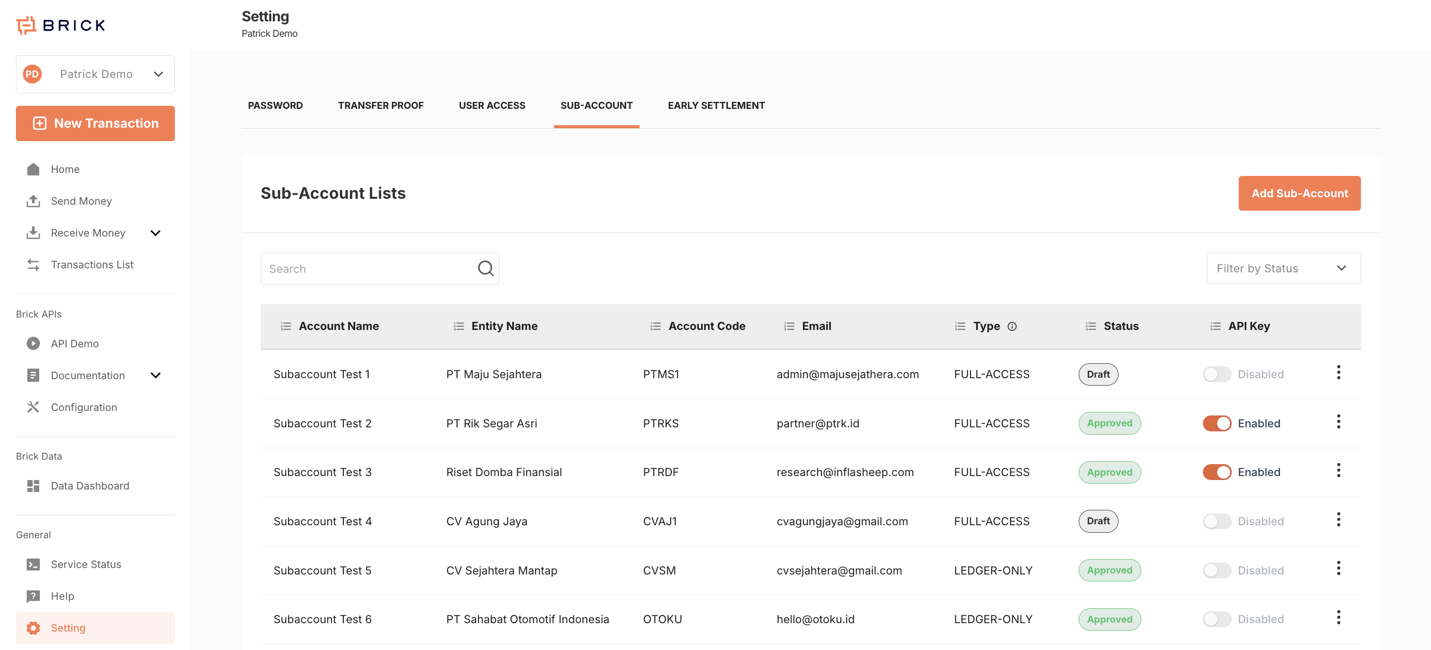Switch to the Early Settlement tab
The width and height of the screenshot is (1431, 650).
716,105
